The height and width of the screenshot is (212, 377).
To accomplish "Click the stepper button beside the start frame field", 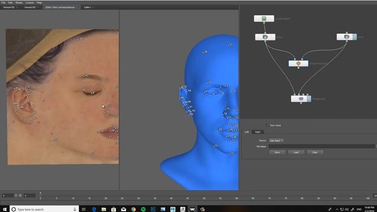I will pyautogui.click(x=16, y=196).
